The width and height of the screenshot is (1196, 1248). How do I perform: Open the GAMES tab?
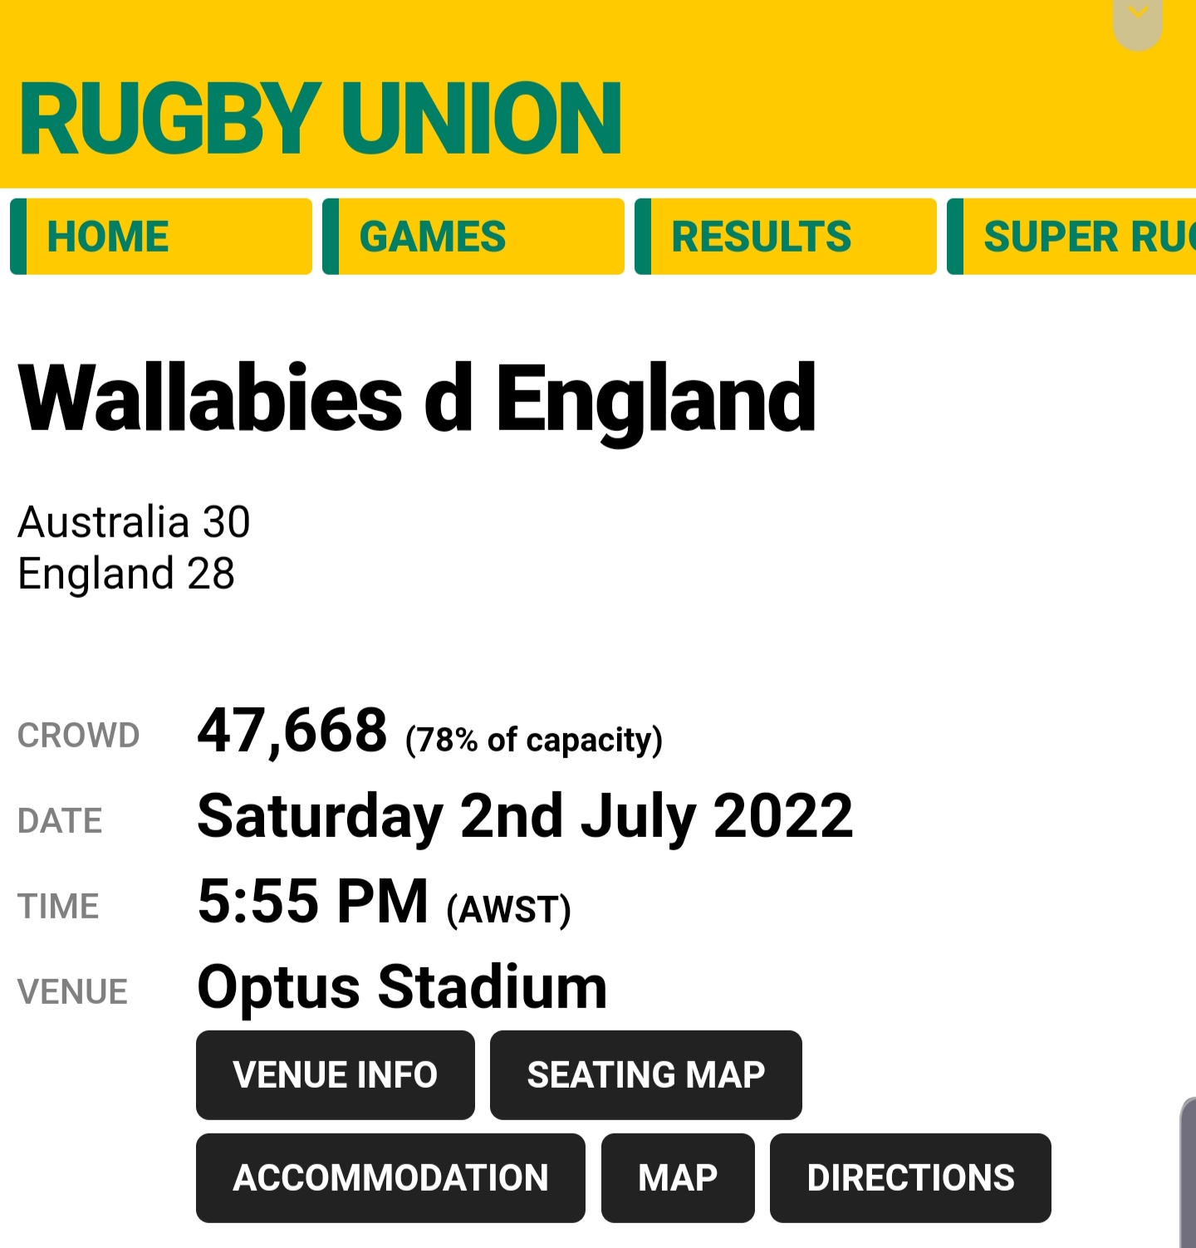pyautogui.click(x=473, y=237)
